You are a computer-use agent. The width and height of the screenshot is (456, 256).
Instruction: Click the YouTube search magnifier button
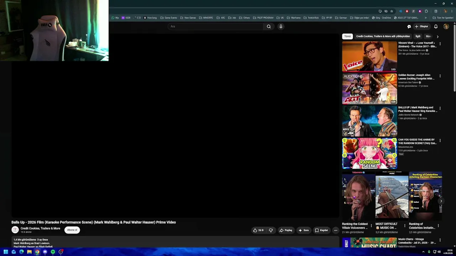click(x=269, y=26)
